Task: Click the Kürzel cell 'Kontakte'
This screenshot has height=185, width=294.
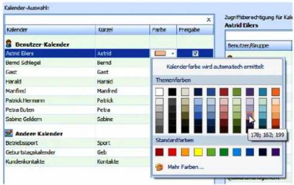Action: pyautogui.click(x=108, y=162)
